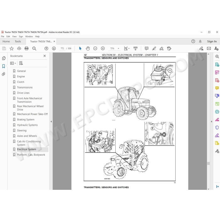Open notifications bell icon
The height and width of the screenshot is (220, 220).
pyautogui.click(x=200, y=41)
